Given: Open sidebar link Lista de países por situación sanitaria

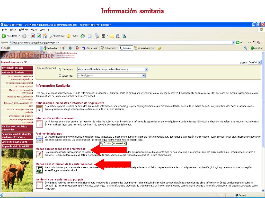Looking at the screenshot, I should tap(20, 111).
